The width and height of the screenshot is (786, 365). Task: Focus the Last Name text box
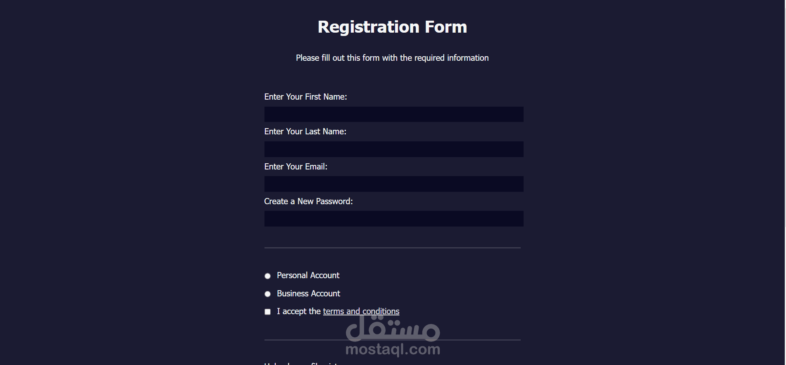(393, 149)
